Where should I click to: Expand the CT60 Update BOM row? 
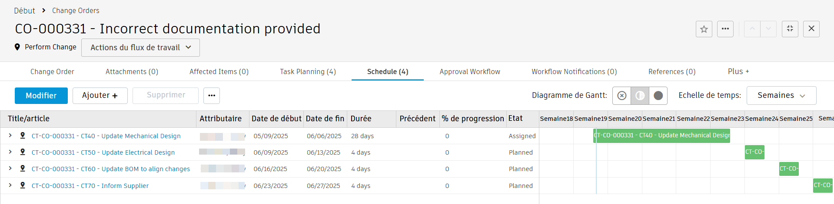(10, 168)
